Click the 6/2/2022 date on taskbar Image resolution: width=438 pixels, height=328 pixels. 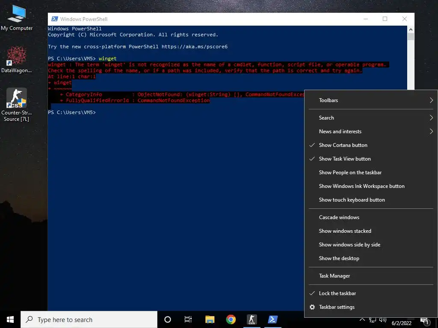(x=401, y=323)
